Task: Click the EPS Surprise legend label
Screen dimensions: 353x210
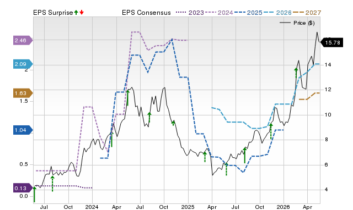Action: [53, 13]
